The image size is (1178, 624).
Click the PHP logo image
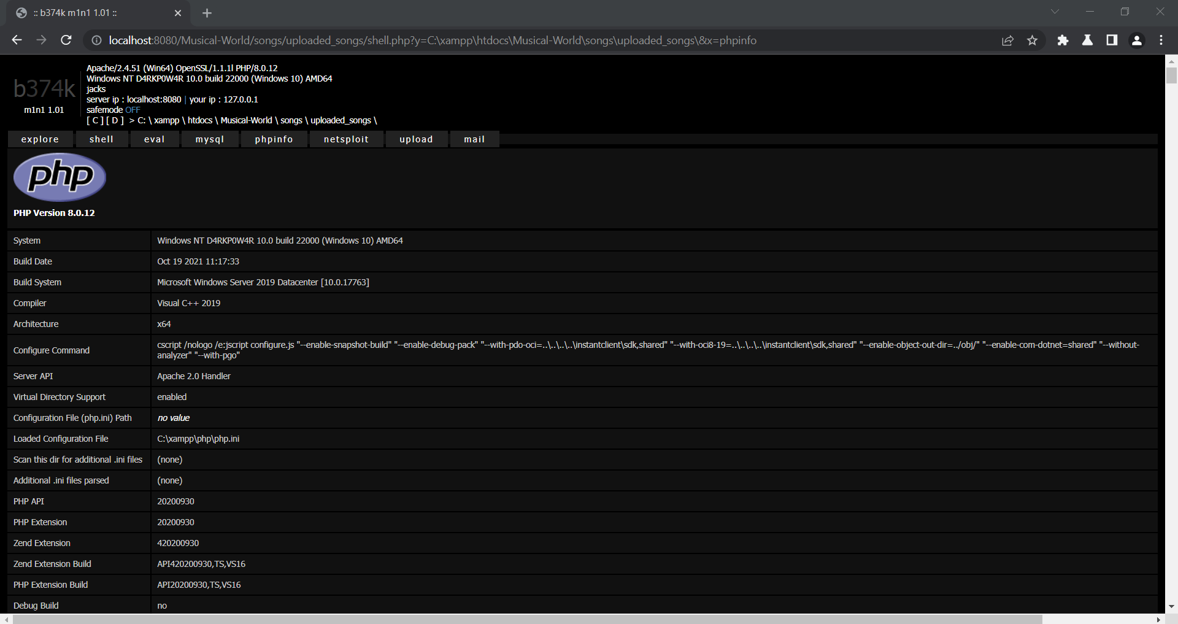point(60,177)
